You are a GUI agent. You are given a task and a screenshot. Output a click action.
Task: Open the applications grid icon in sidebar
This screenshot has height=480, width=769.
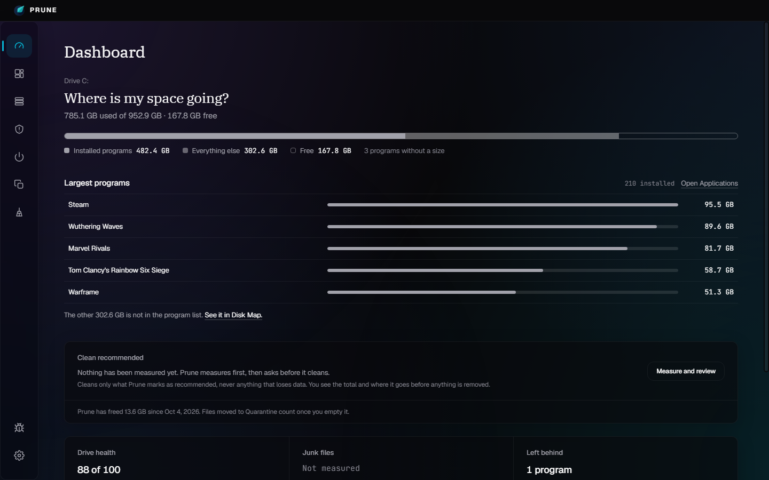[x=19, y=74]
